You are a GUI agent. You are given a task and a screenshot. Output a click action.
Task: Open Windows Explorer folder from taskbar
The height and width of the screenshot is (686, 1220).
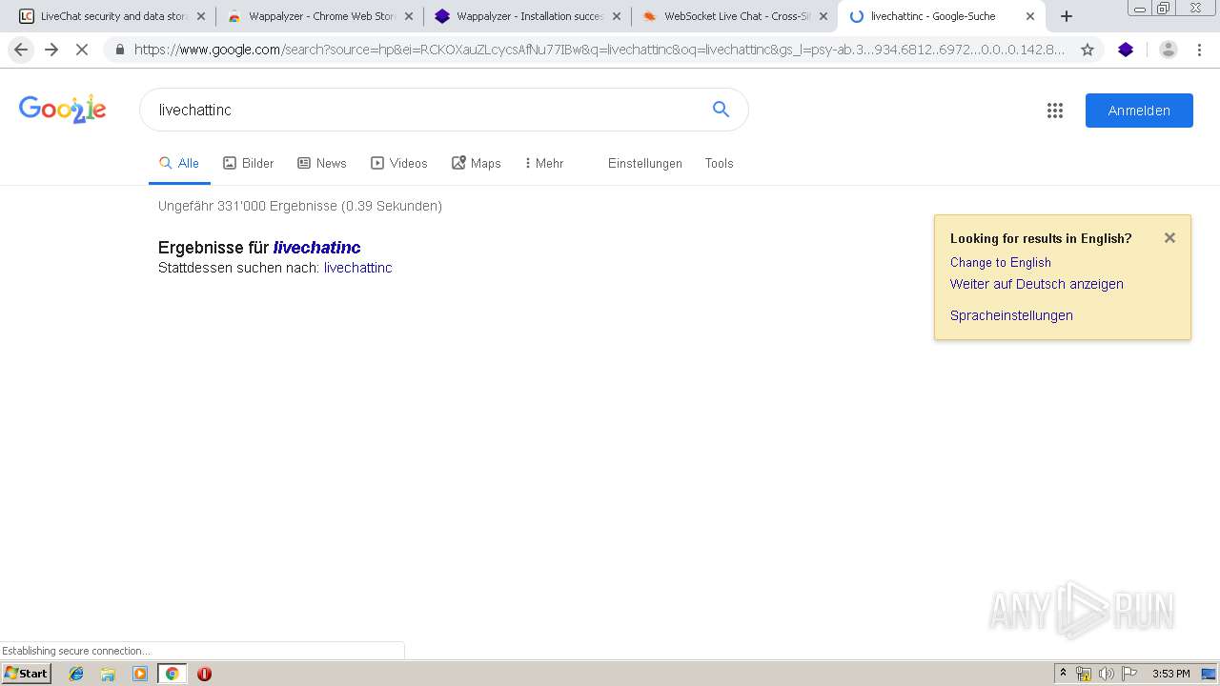pyautogui.click(x=108, y=674)
